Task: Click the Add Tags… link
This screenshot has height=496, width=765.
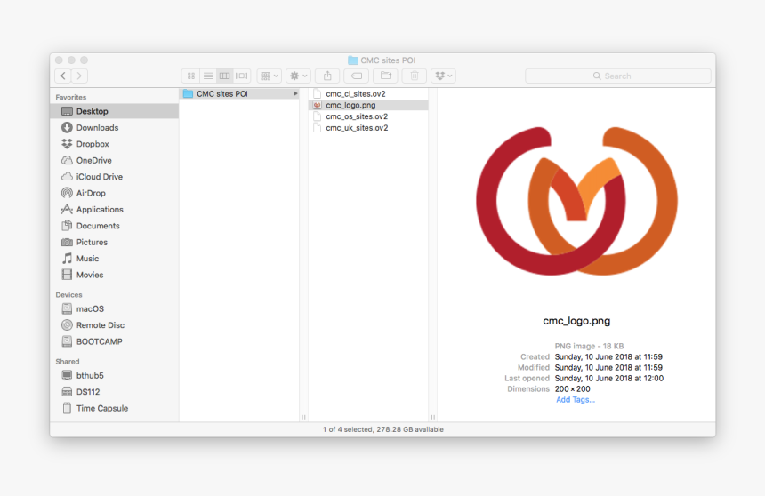Action: point(576,400)
